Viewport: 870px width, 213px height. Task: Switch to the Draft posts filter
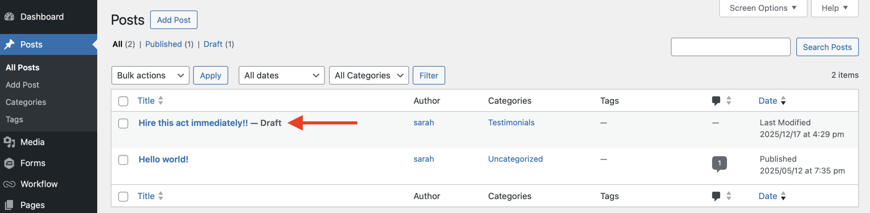[213, 44]
